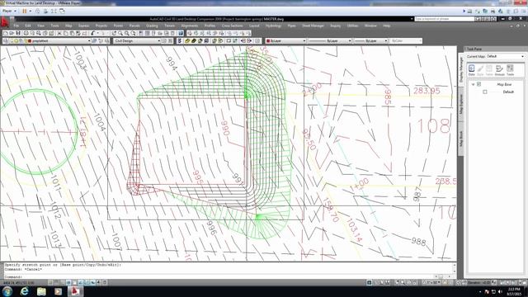Click the Table icon in Task Pane
Viewport: 528px width, 297px height.
[x=489, y=70]
